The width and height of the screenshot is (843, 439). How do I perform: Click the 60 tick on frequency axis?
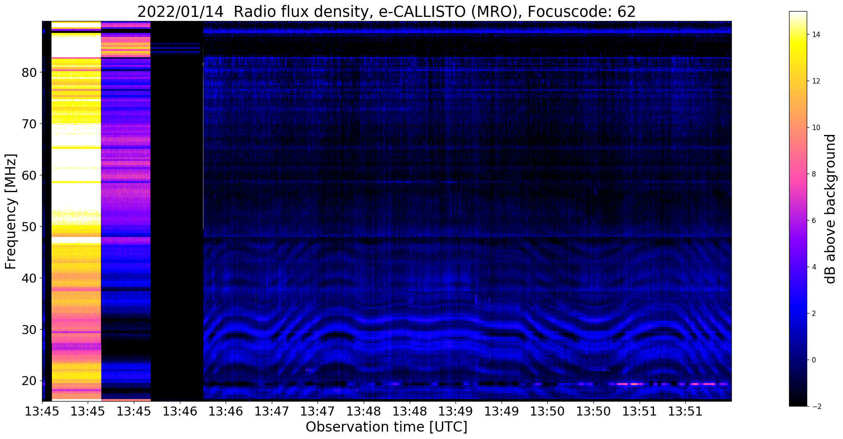click(29, 175)
